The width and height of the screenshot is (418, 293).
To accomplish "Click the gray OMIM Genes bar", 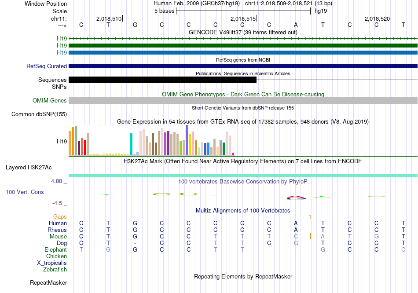I will click(243, 100).
